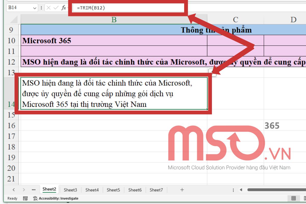The image size is (306, 204).
Task: Select row 17 header
Action: (11, 136)
